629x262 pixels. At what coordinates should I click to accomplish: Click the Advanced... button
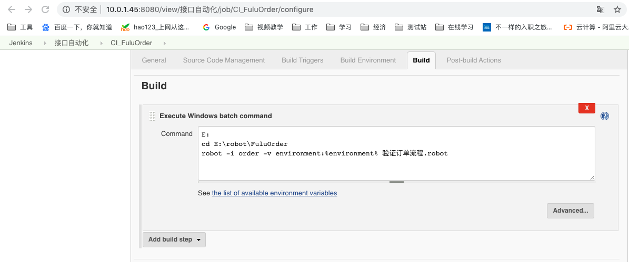571,211
